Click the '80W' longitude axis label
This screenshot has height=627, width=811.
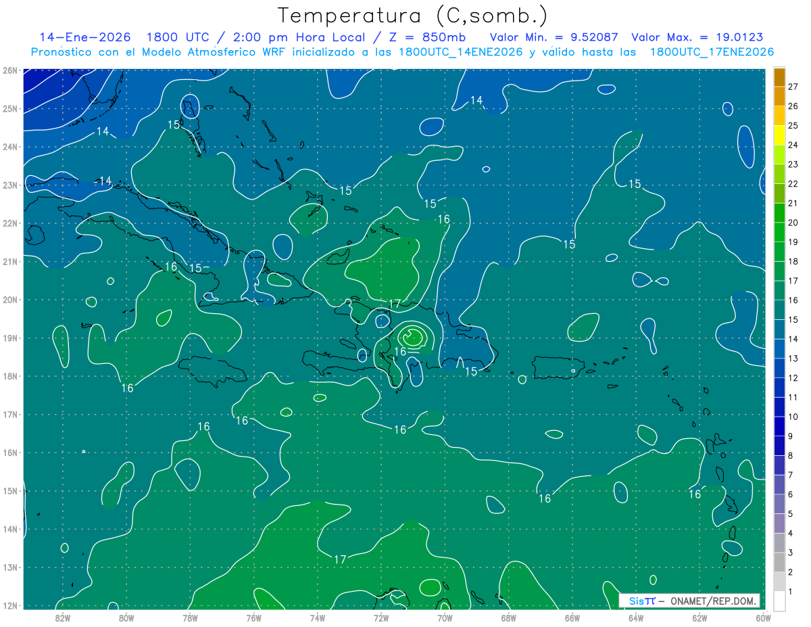[x=126, y=618]
